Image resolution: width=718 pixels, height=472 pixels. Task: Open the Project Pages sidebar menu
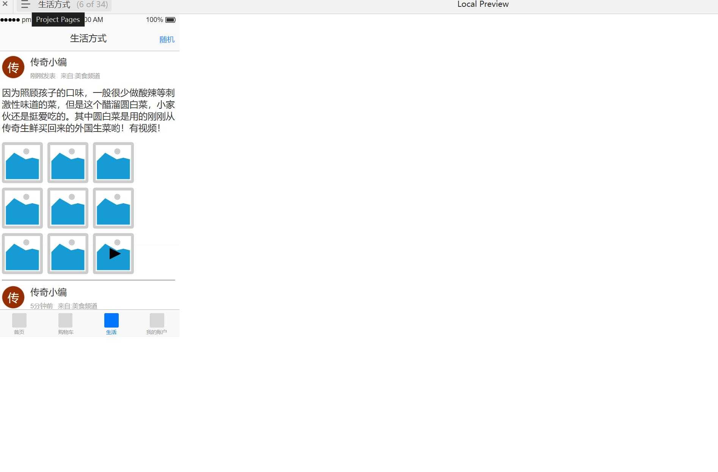(25, 5)
